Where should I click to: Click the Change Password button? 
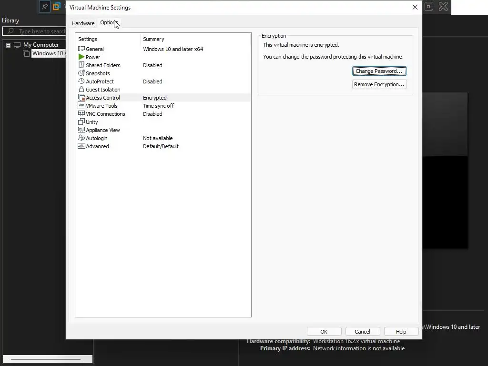(x=379, y=71)
